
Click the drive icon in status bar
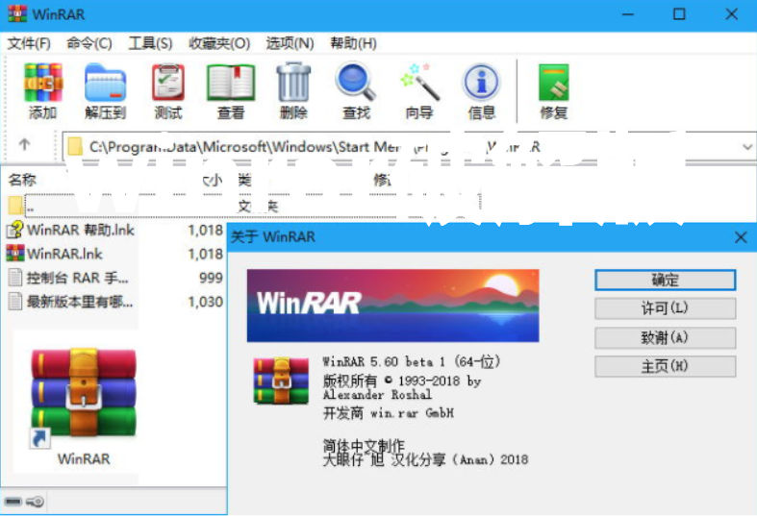click(x=13, y=502)
